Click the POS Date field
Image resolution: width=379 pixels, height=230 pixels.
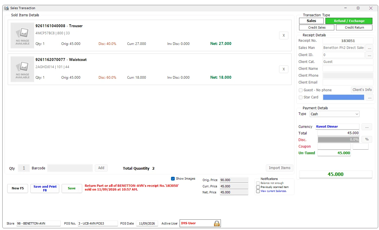147,223
